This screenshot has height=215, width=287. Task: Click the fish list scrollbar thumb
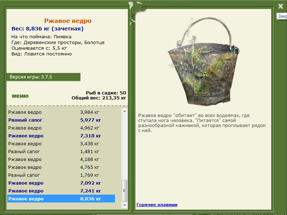pos(125,191)
